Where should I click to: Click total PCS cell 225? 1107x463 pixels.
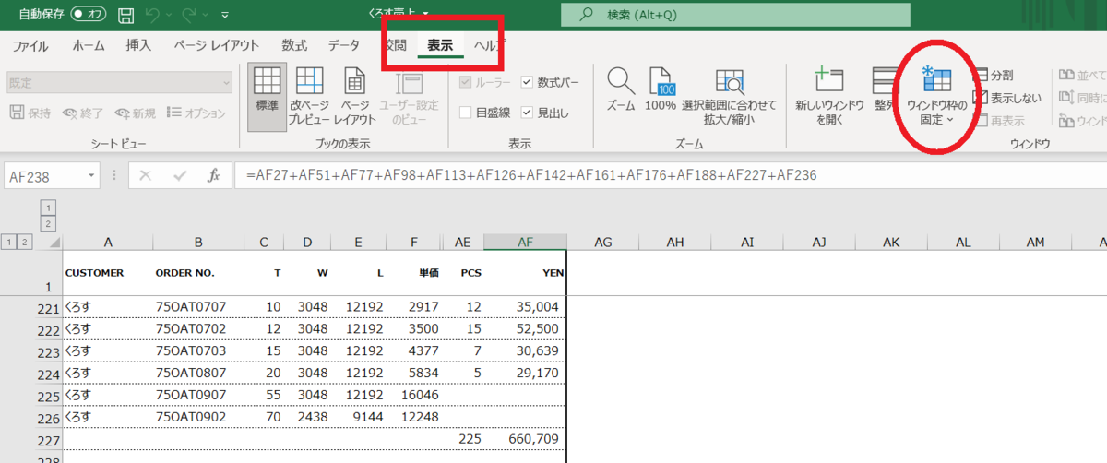coord(463,439)
